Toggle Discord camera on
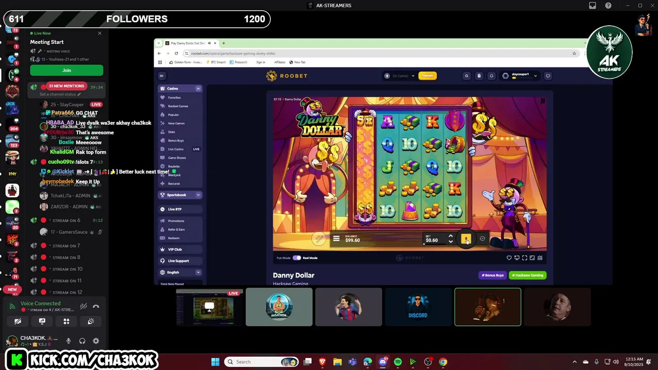The width and height of the screenshot is (658, 370). coord(18,321)
